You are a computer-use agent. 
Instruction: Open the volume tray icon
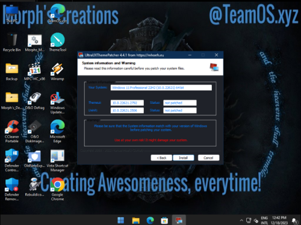coord(256,221)
